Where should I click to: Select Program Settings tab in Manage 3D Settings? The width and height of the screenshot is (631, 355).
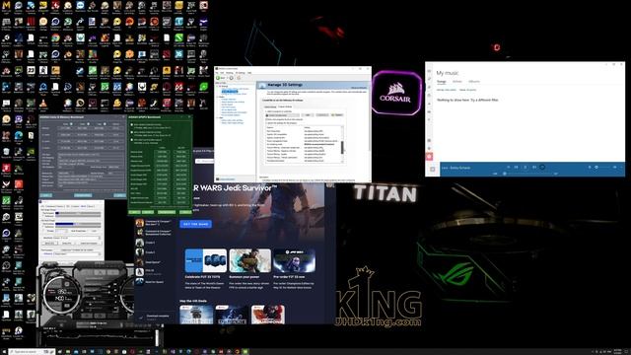[285, 106]
